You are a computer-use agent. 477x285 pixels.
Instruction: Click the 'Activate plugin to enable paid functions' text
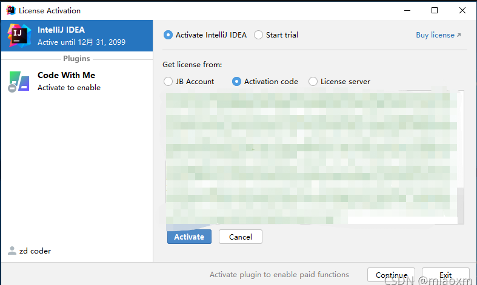pyautogui.click(x=279, y=275)
